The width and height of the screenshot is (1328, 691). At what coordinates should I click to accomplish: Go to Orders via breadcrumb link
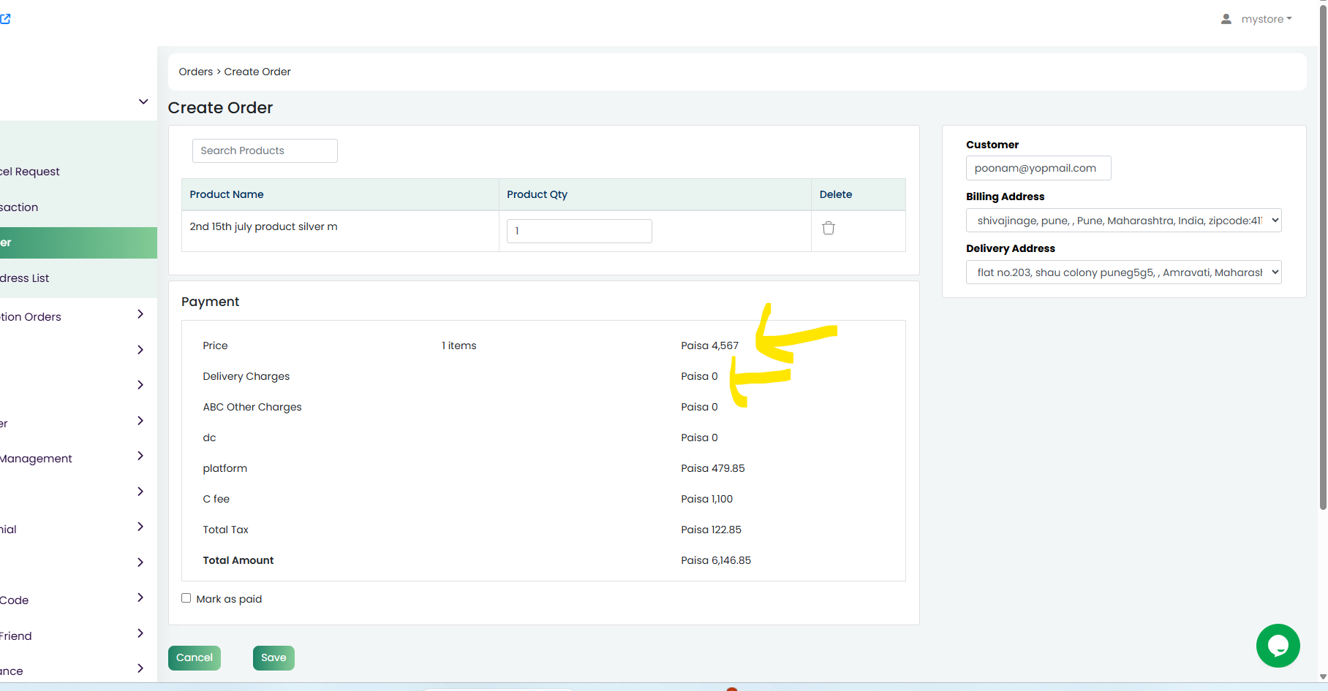pos(196,72)
